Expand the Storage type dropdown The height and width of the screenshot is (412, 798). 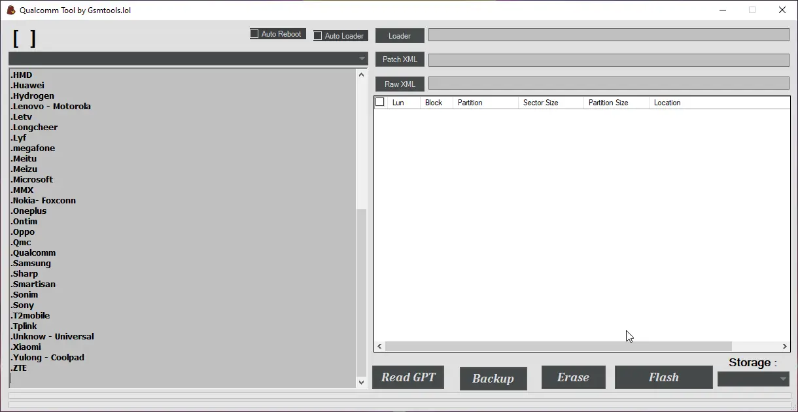click(754, 379)
